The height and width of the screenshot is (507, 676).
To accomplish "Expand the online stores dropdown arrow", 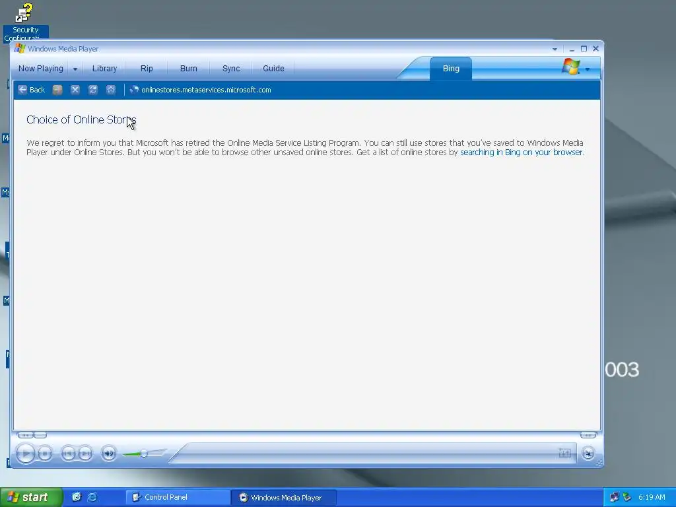I will coord(587,69).
